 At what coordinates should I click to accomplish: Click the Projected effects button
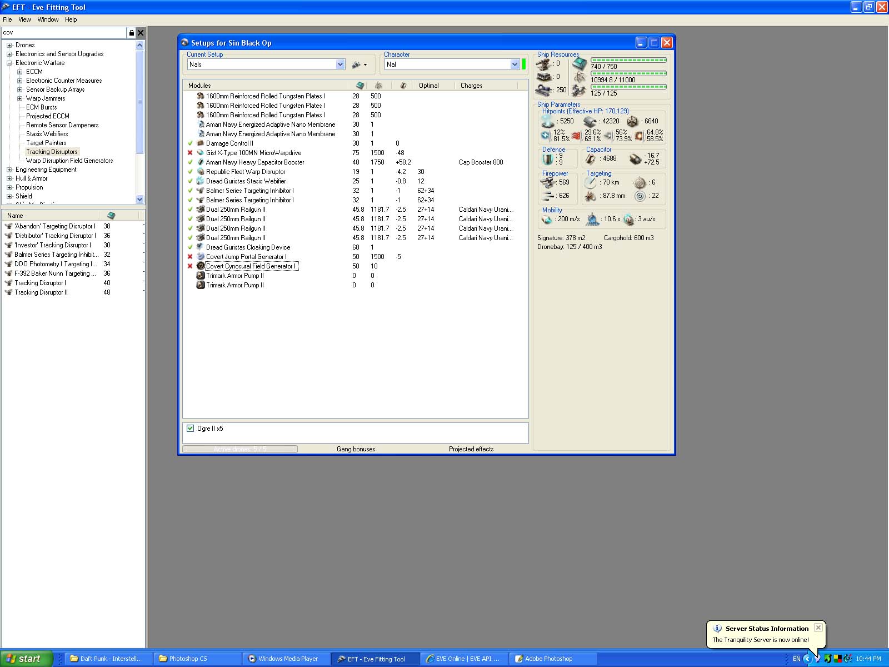click(x=471, y=449)
